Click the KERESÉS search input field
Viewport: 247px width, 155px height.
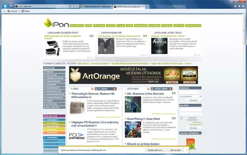[x=190, y=92]
